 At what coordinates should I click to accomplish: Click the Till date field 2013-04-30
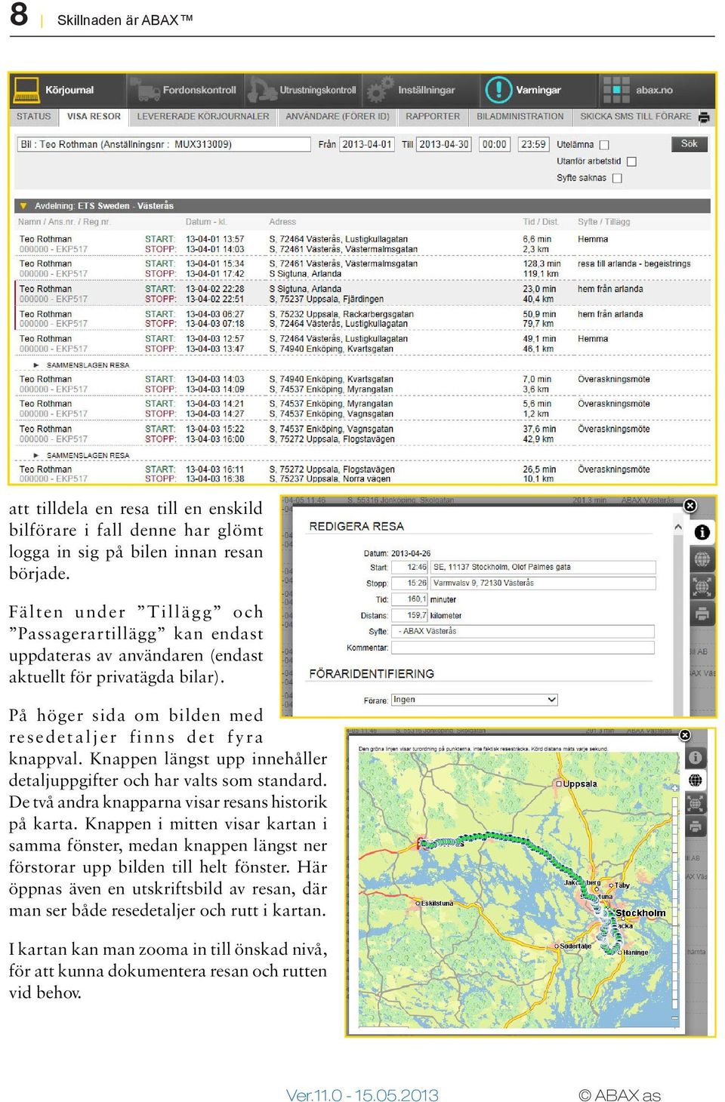click(444, 144)
